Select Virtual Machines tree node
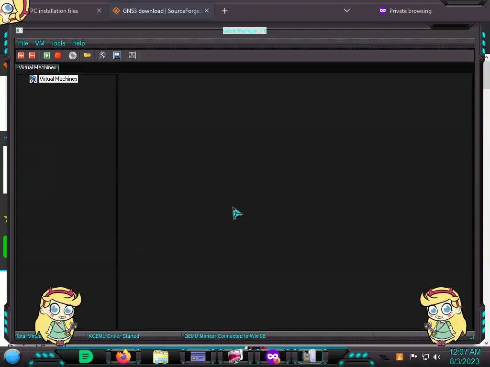 pos(58,79)
